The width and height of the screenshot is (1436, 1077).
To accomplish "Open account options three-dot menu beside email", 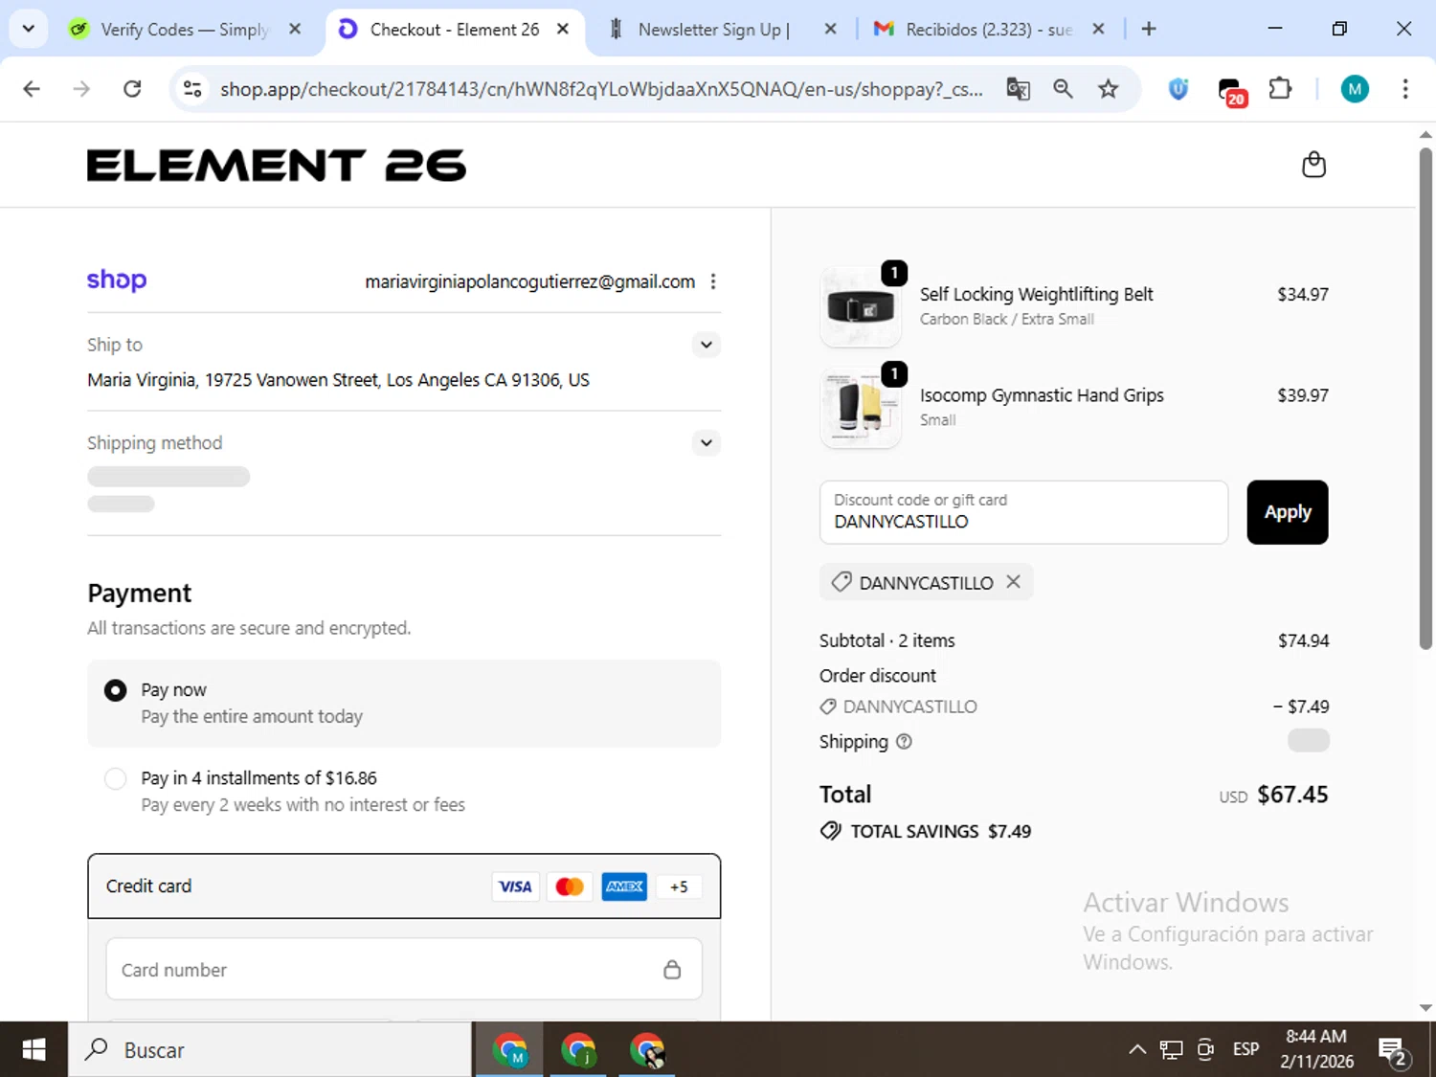I will point(712,281).
